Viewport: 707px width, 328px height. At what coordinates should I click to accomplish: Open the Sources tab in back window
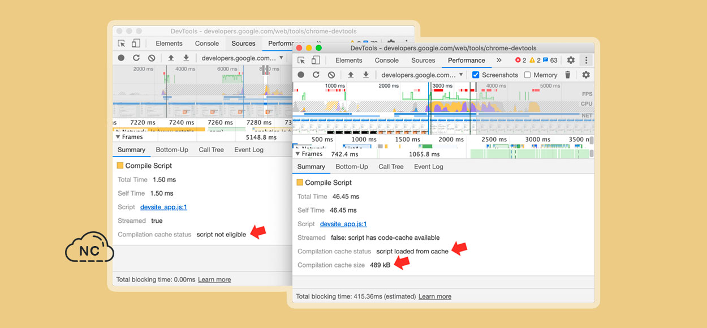click(x=244, y=44)
